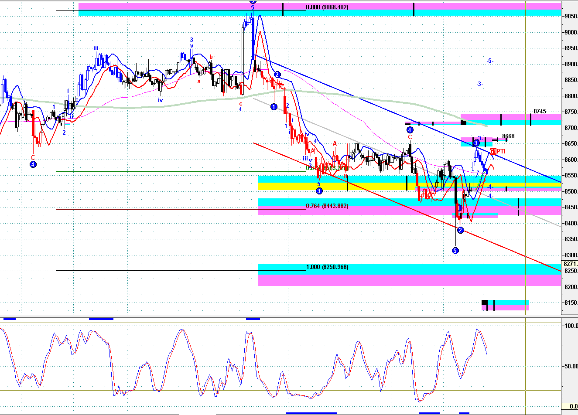Click circled wave 2 marker on lower red channel

(460, 230)
